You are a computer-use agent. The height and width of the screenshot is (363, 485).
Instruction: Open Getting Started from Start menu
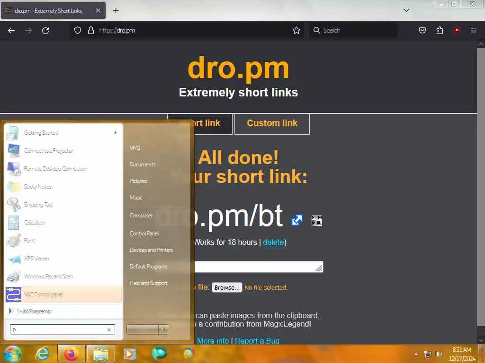63,133
